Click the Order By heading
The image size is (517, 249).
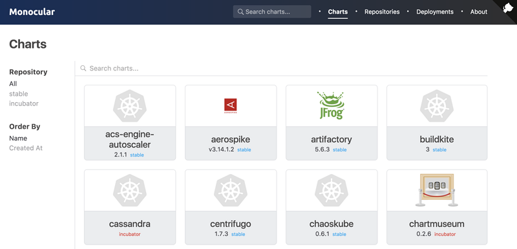[25, 126]
